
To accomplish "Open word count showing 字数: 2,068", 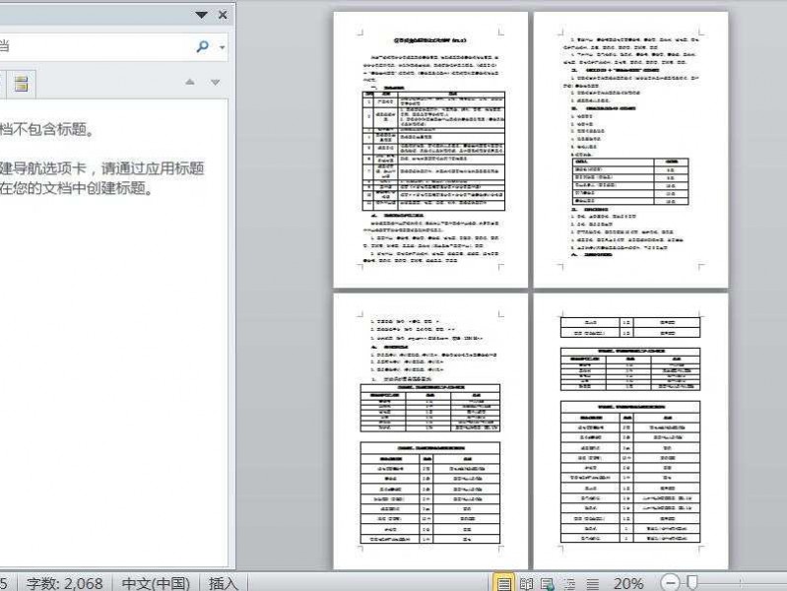I will coord(65,583).
